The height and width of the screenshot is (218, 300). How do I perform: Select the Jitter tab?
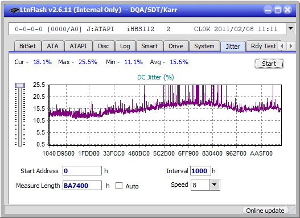pyautogui.click(x=233, y=47)
